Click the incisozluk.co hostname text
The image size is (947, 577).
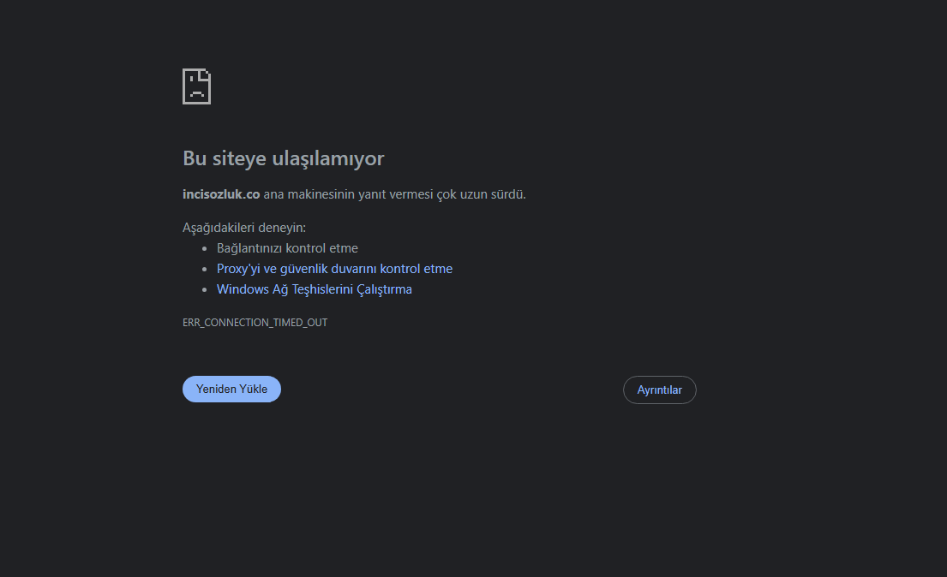click(221, 194)
